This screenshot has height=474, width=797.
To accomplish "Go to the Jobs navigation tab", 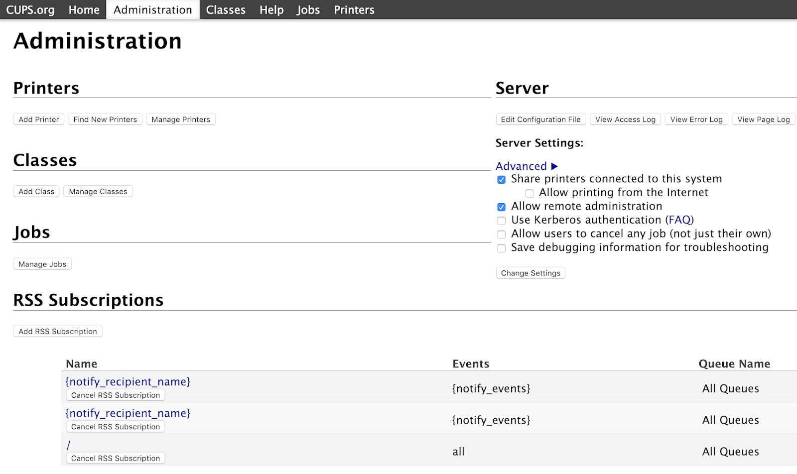I will 308,10.
